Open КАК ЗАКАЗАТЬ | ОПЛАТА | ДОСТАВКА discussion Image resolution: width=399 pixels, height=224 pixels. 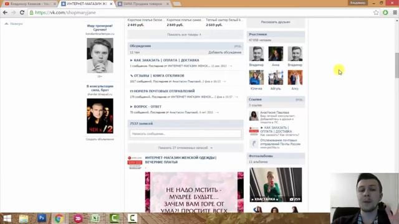click(x=166, y=60)
